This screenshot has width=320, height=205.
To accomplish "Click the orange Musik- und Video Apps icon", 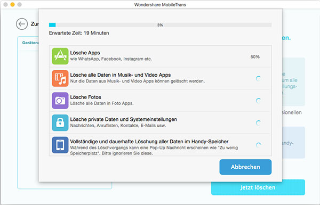I will [60, 78].
